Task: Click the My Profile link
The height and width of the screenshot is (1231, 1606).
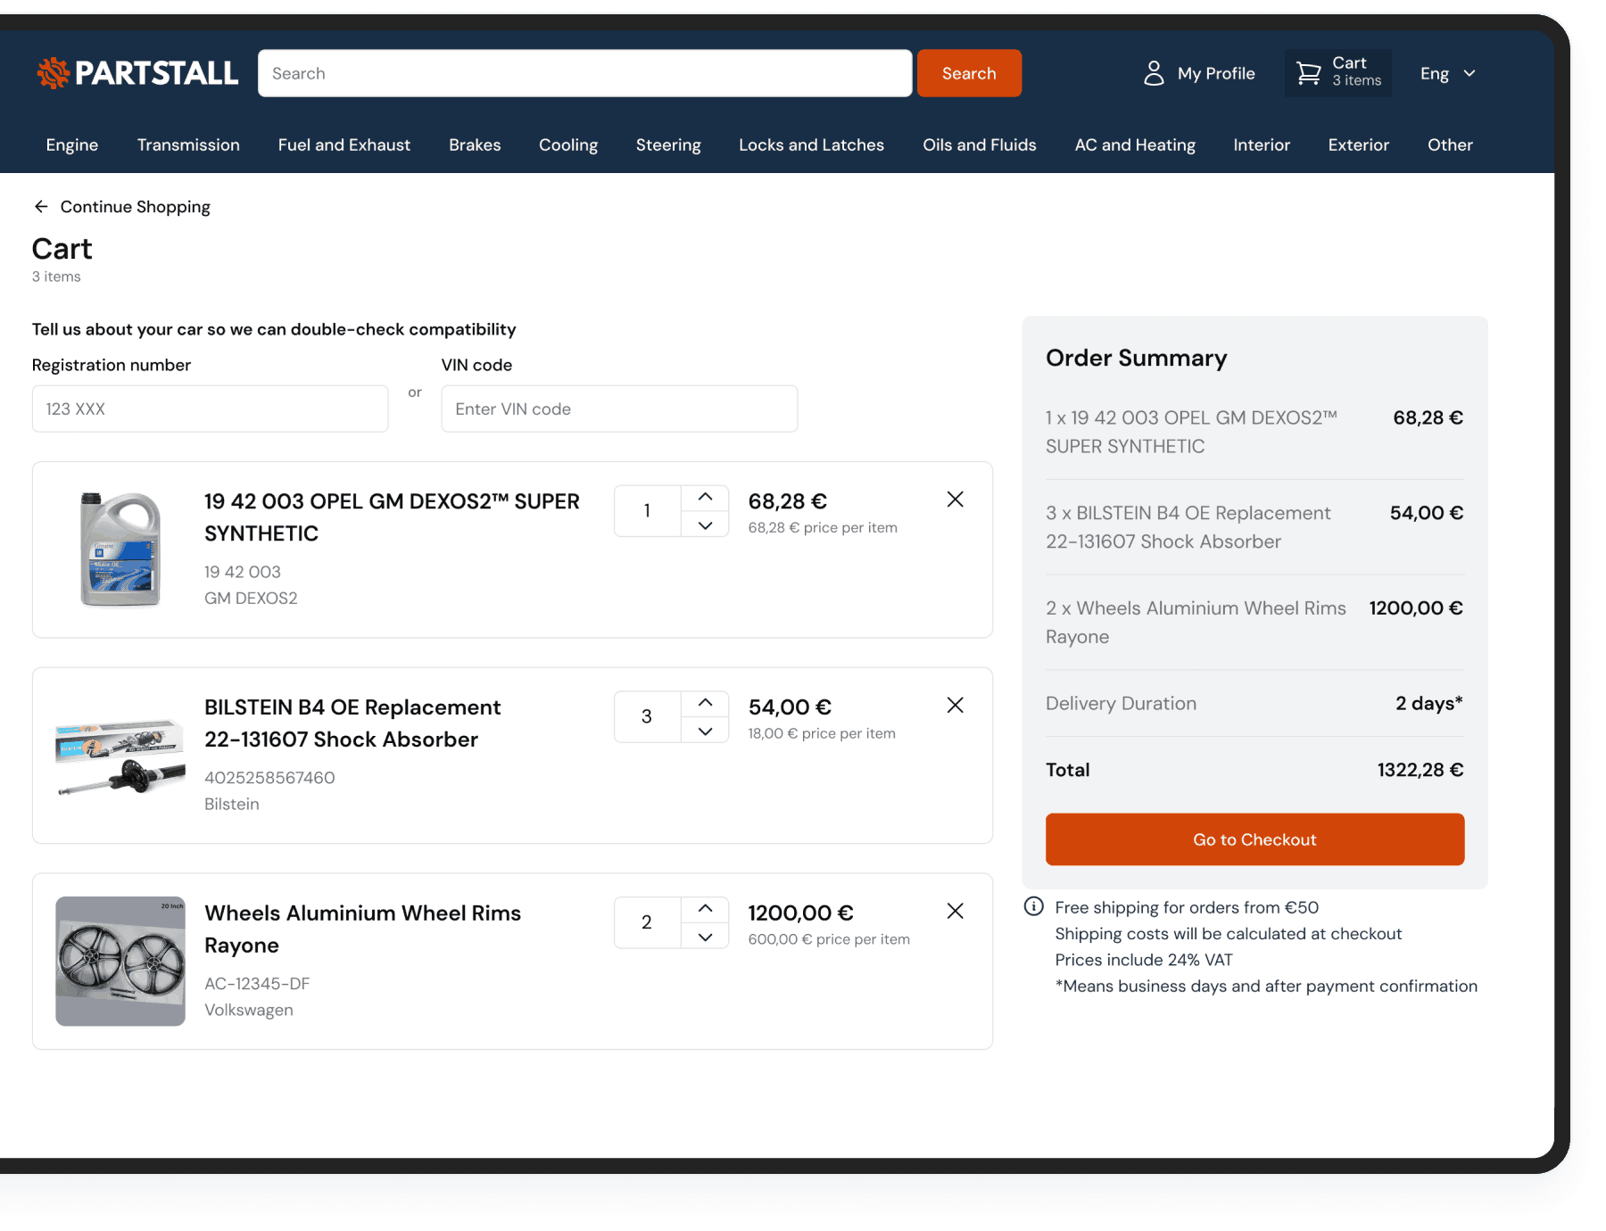Action: pos(1216,73)
